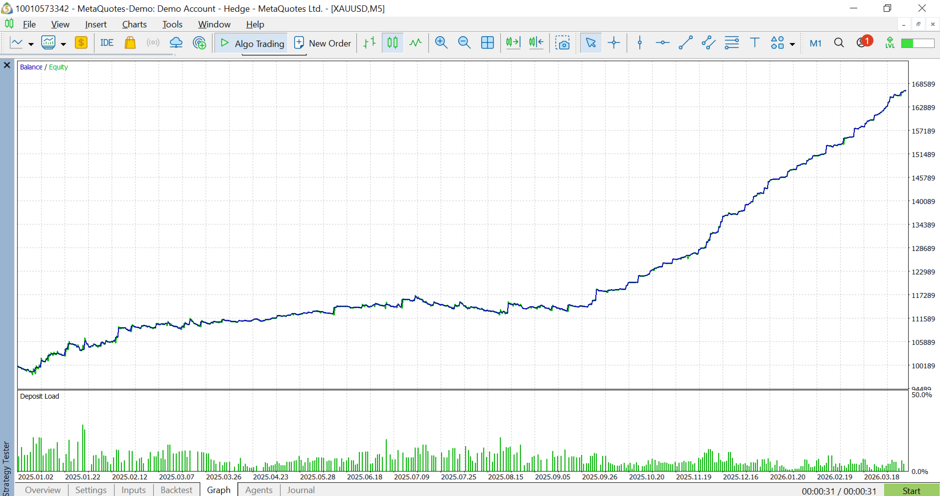Click the green Start button
Image resolution: width=940 pixels, height=496 pixels.
click(912, 491)
